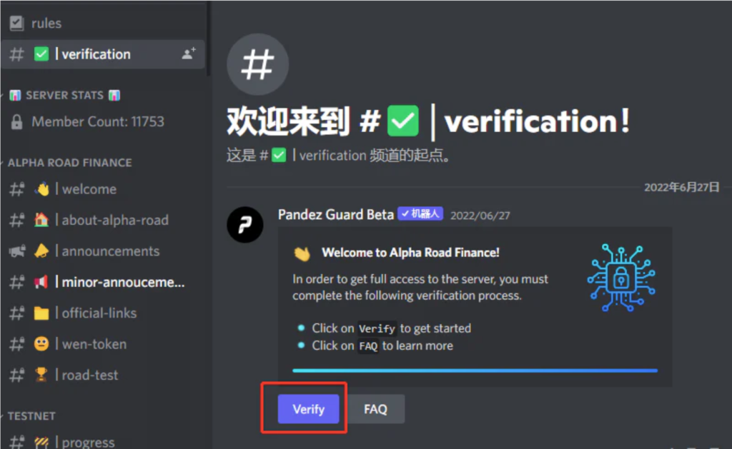
Task: Click the lock icon beside Member Count
Action: click(x=17, y=121)
